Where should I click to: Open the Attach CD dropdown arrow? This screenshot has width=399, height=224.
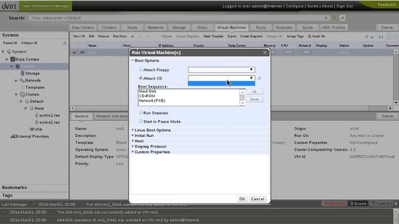coord(251,78)
